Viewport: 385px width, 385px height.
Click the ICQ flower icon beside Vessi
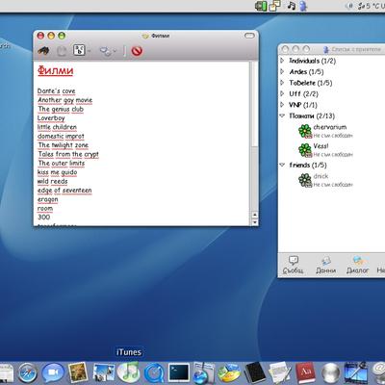305,150
